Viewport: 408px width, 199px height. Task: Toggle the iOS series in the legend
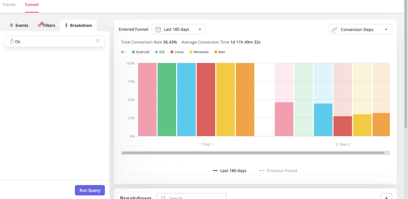click(x=160, y=52)
